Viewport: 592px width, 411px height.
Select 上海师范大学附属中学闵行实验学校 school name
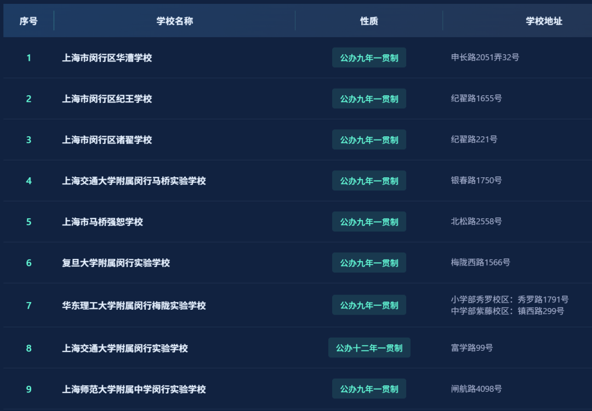134,390
